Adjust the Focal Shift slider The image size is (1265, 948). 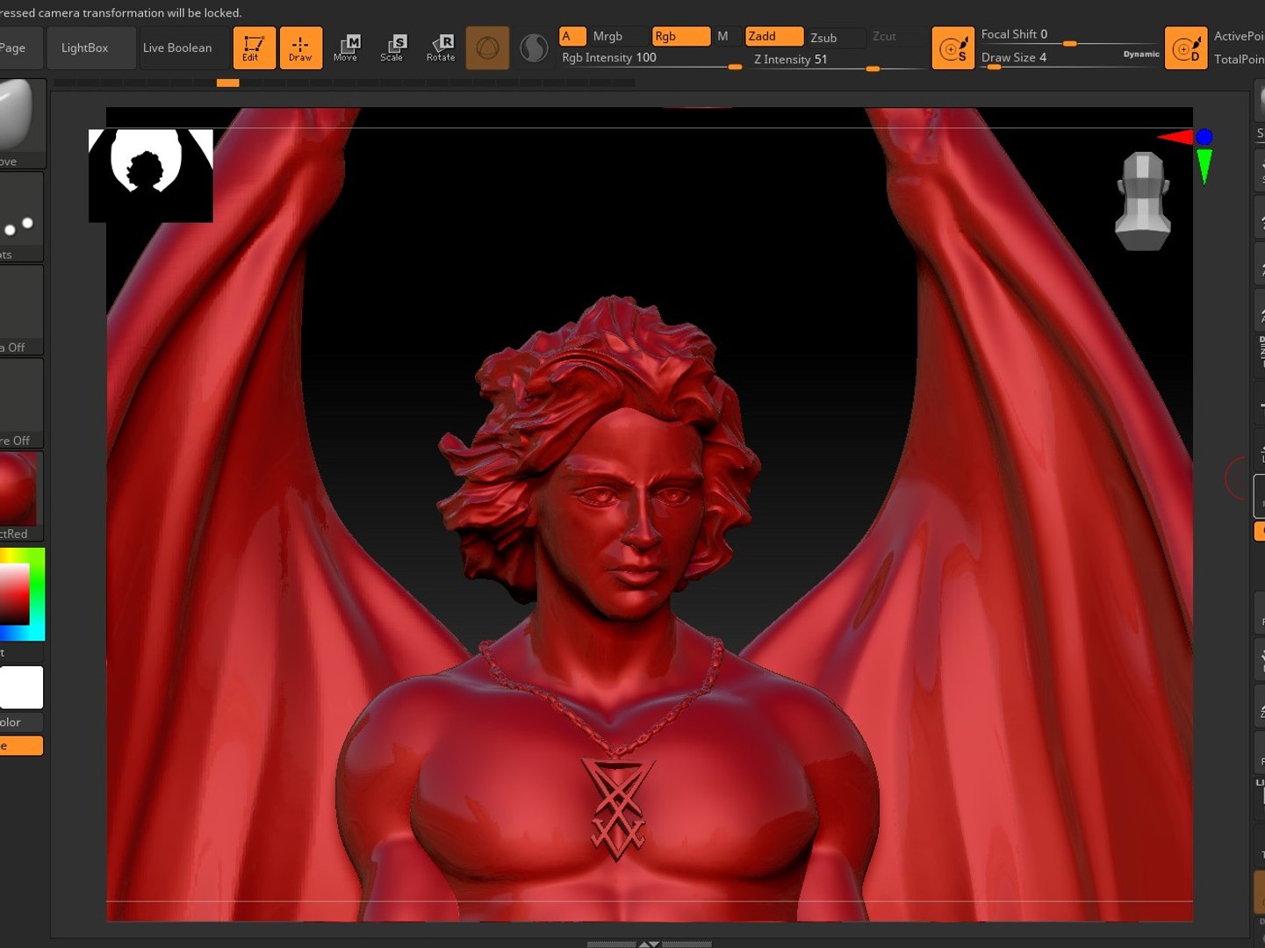point(1068,36)
